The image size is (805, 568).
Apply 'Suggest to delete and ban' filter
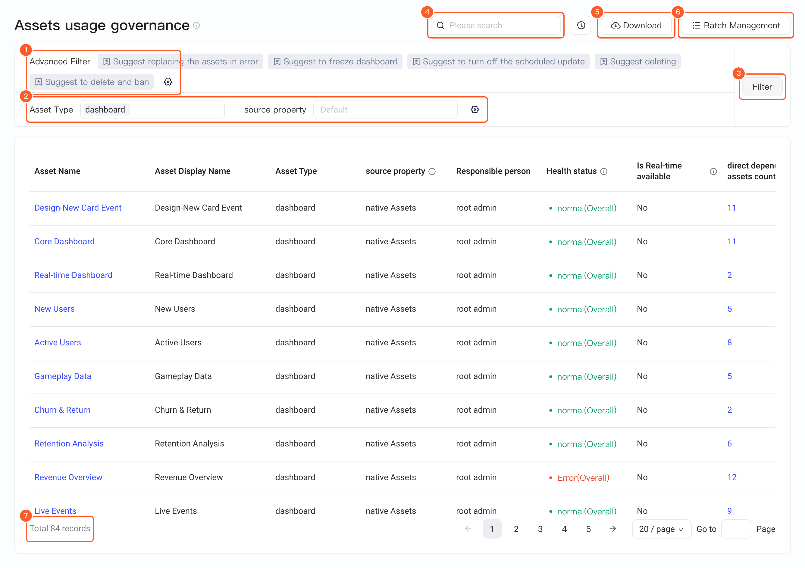(92, 82)
